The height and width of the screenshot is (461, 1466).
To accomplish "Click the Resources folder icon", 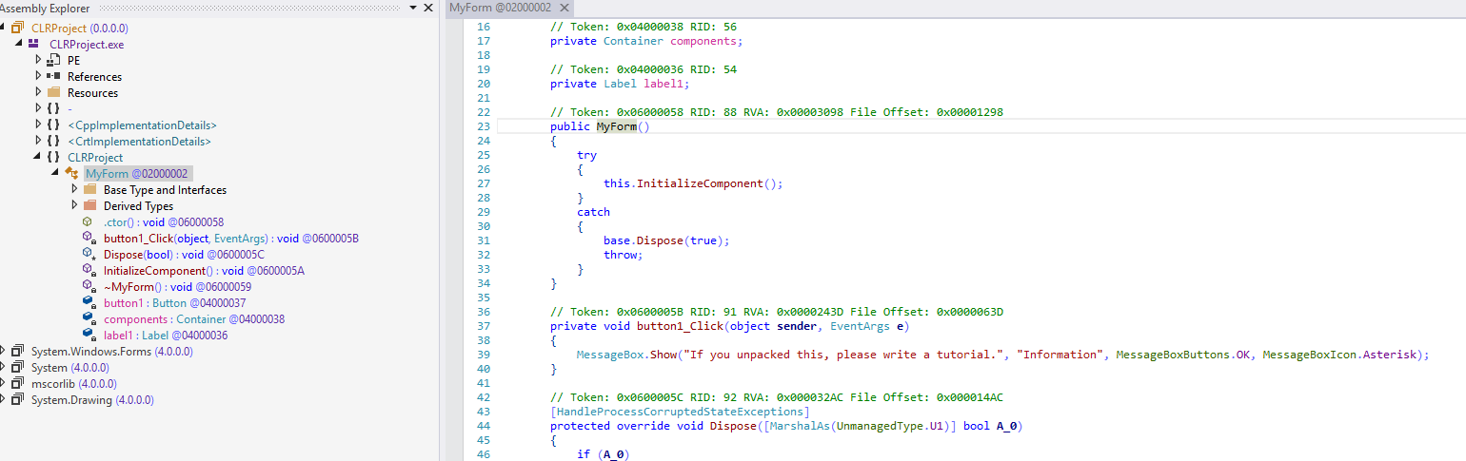I will pos(53,93).
